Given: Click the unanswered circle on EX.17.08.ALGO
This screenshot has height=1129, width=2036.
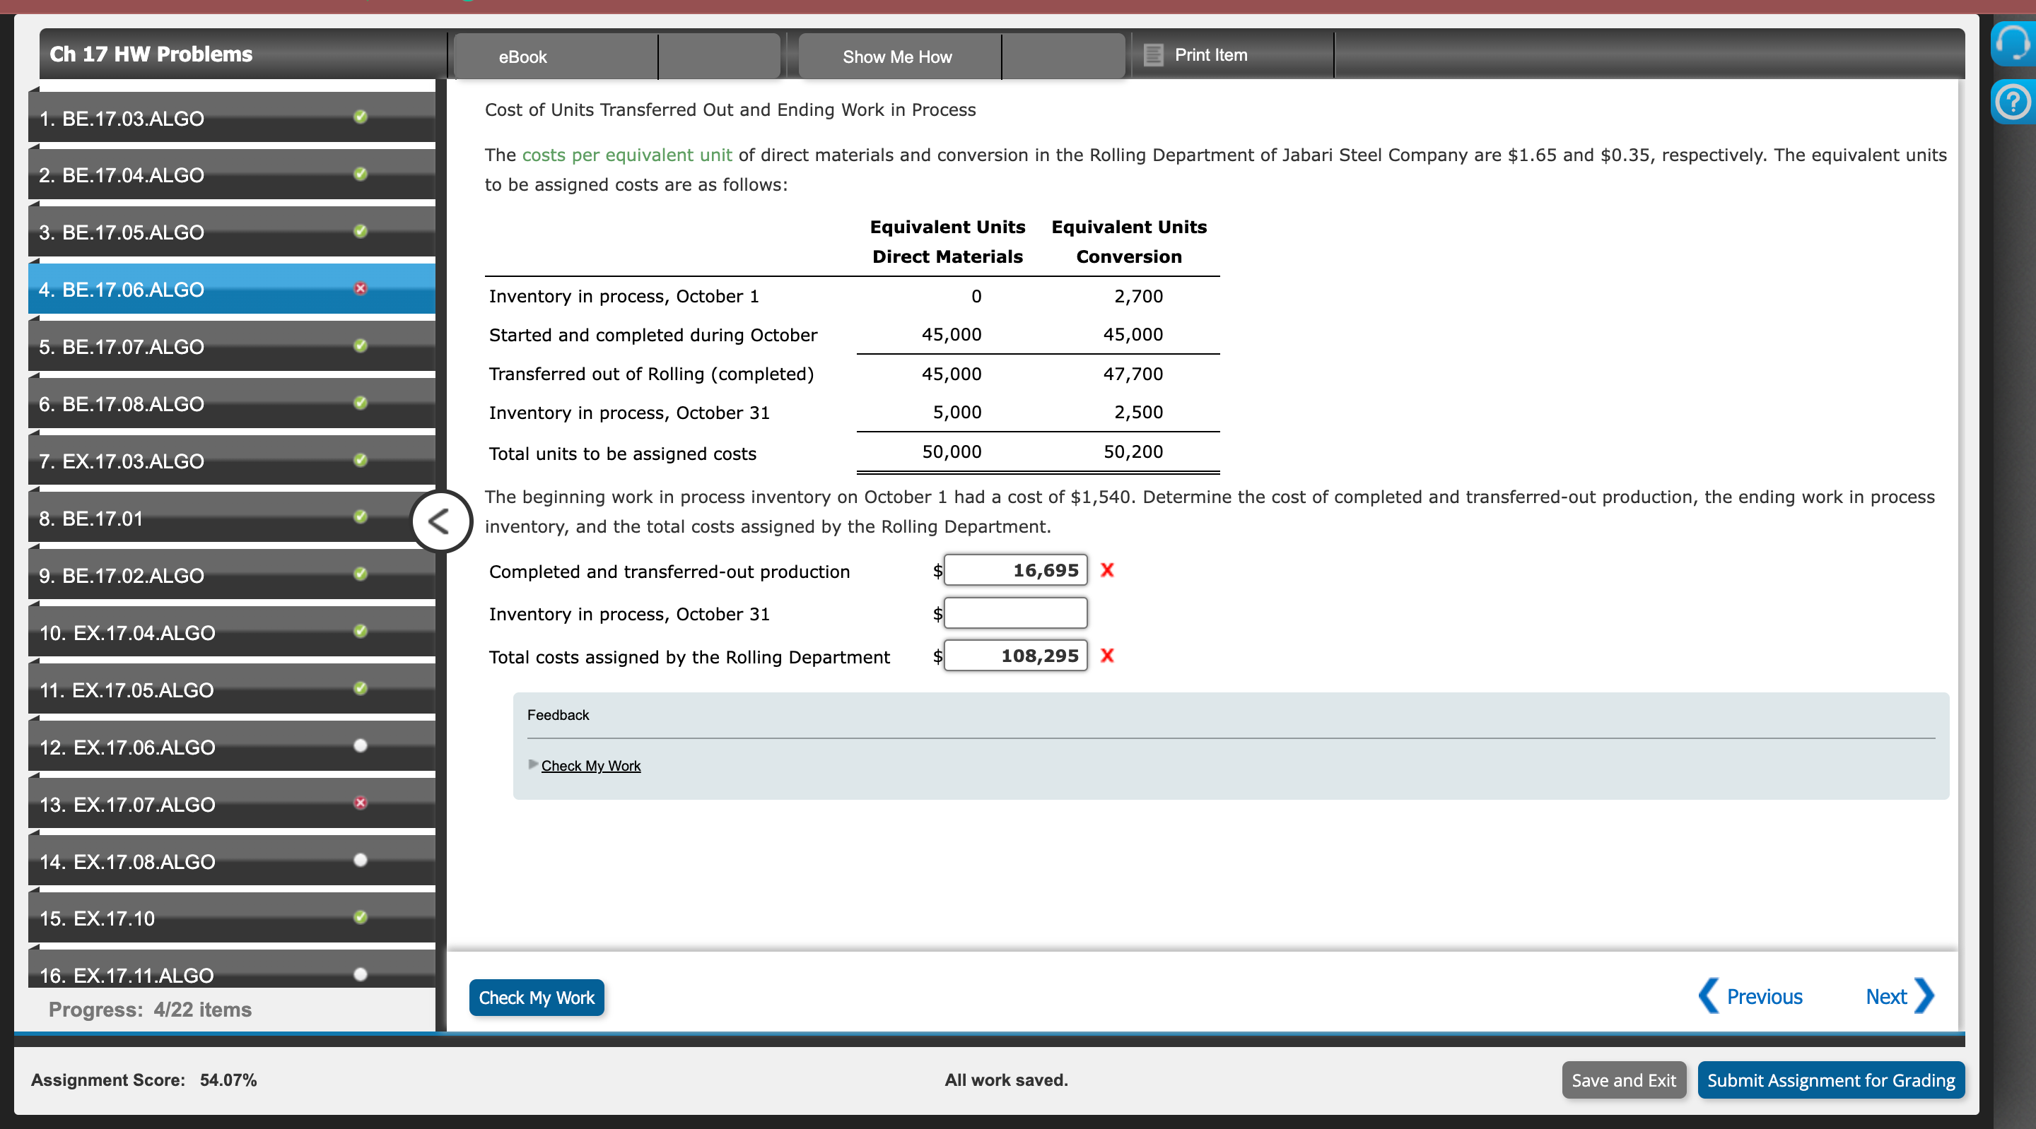Looking at the screenshot, I should [x=361, y=860].
